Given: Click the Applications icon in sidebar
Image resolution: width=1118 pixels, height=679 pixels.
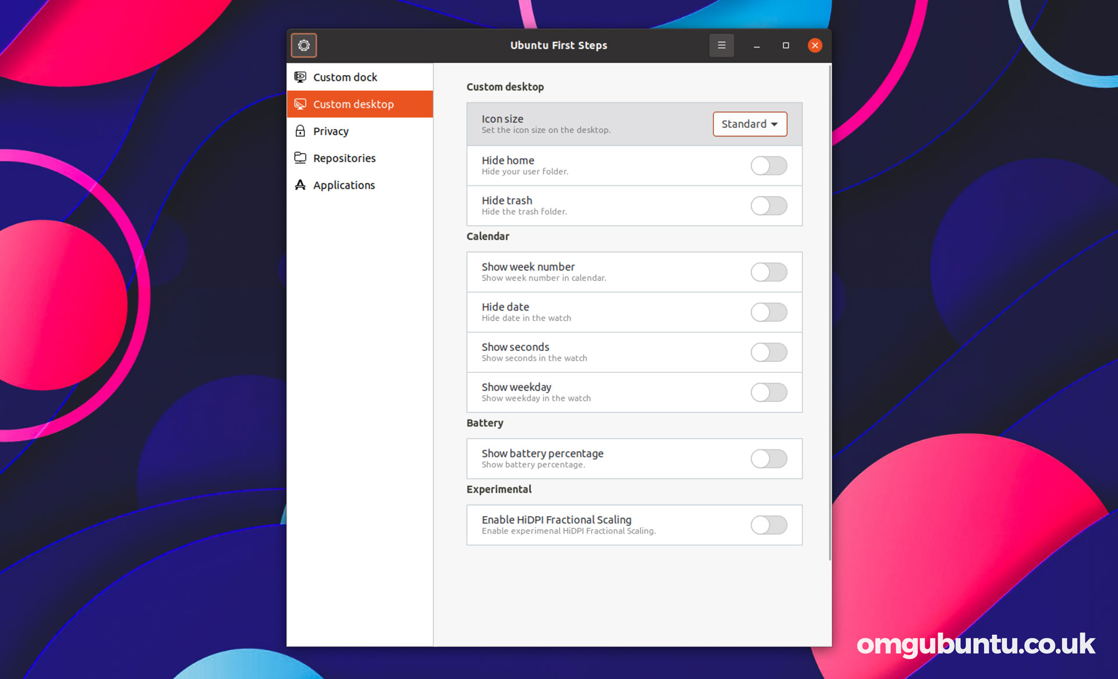Looking at the screenshot, I should [x=300, y=185].
